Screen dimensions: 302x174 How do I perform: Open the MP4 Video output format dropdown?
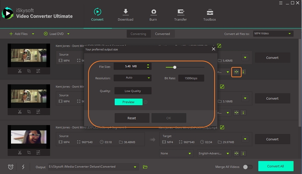point(273,34)
